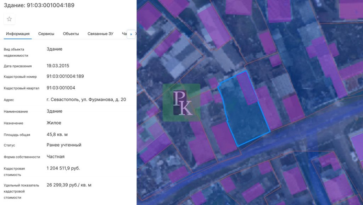Click the status value Ранее учтенный

pyautogui.click(x=64, y=145)
